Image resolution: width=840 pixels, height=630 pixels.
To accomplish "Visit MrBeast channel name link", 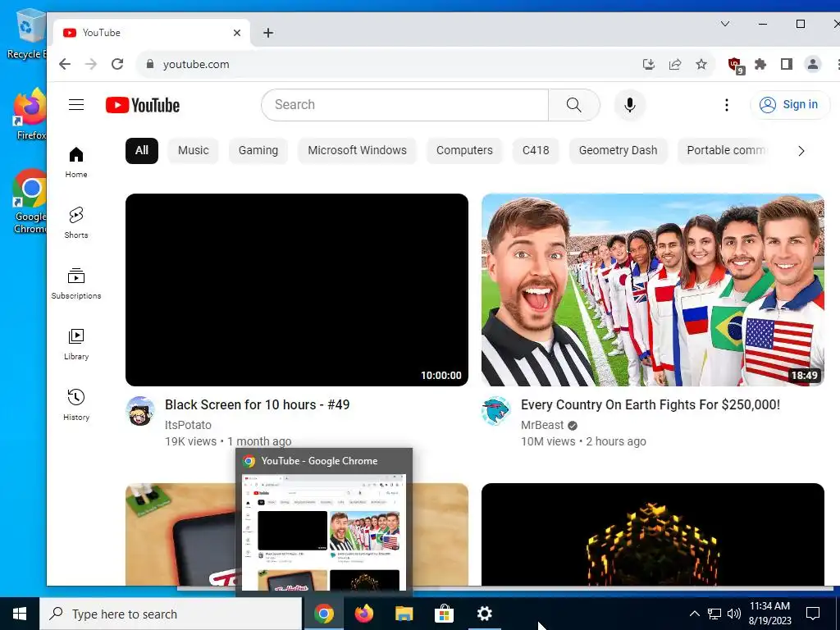I will 542,425.
